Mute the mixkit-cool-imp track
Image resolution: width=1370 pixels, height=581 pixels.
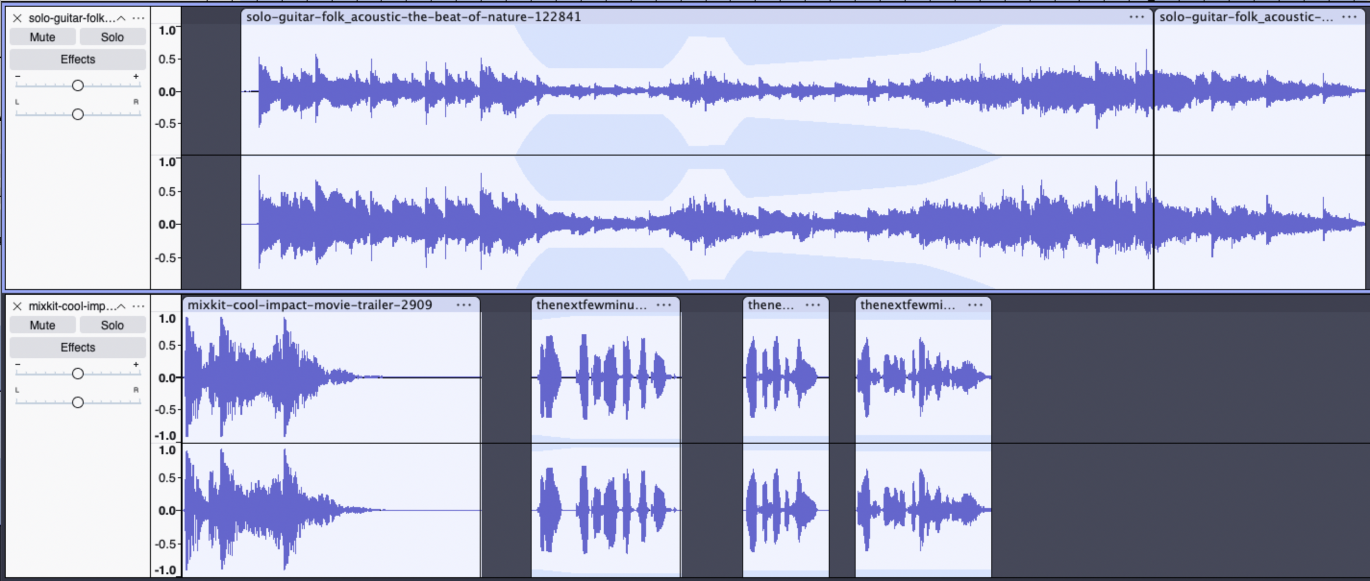pos(43,325)
